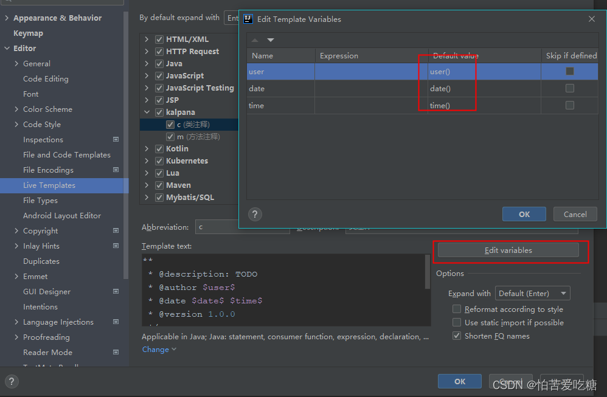This screenshot has height=397, width=607.
Task: Uncheck HTML/XML template group
Action: [159, 40]
